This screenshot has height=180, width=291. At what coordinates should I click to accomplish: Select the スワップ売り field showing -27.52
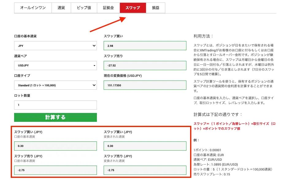point(145,65)
